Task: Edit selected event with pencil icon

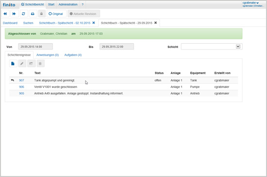Action: [x=22, y=64]
